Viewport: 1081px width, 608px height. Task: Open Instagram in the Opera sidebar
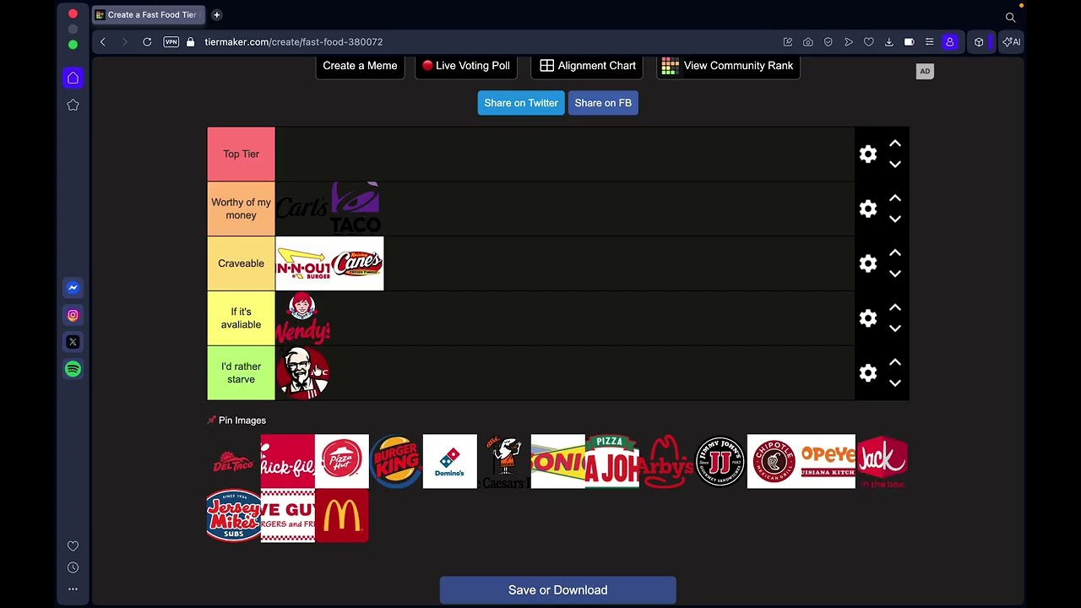[x=73, y=315]
